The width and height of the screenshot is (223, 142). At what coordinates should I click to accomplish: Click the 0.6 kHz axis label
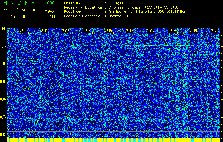3,135
